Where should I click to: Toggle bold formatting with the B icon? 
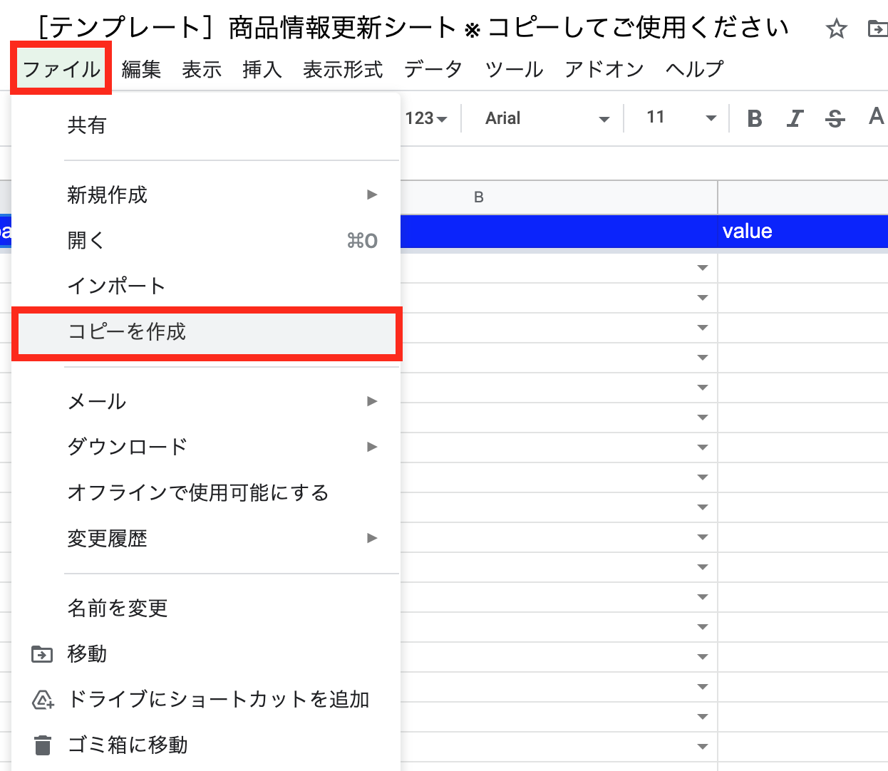coord(753,118)
